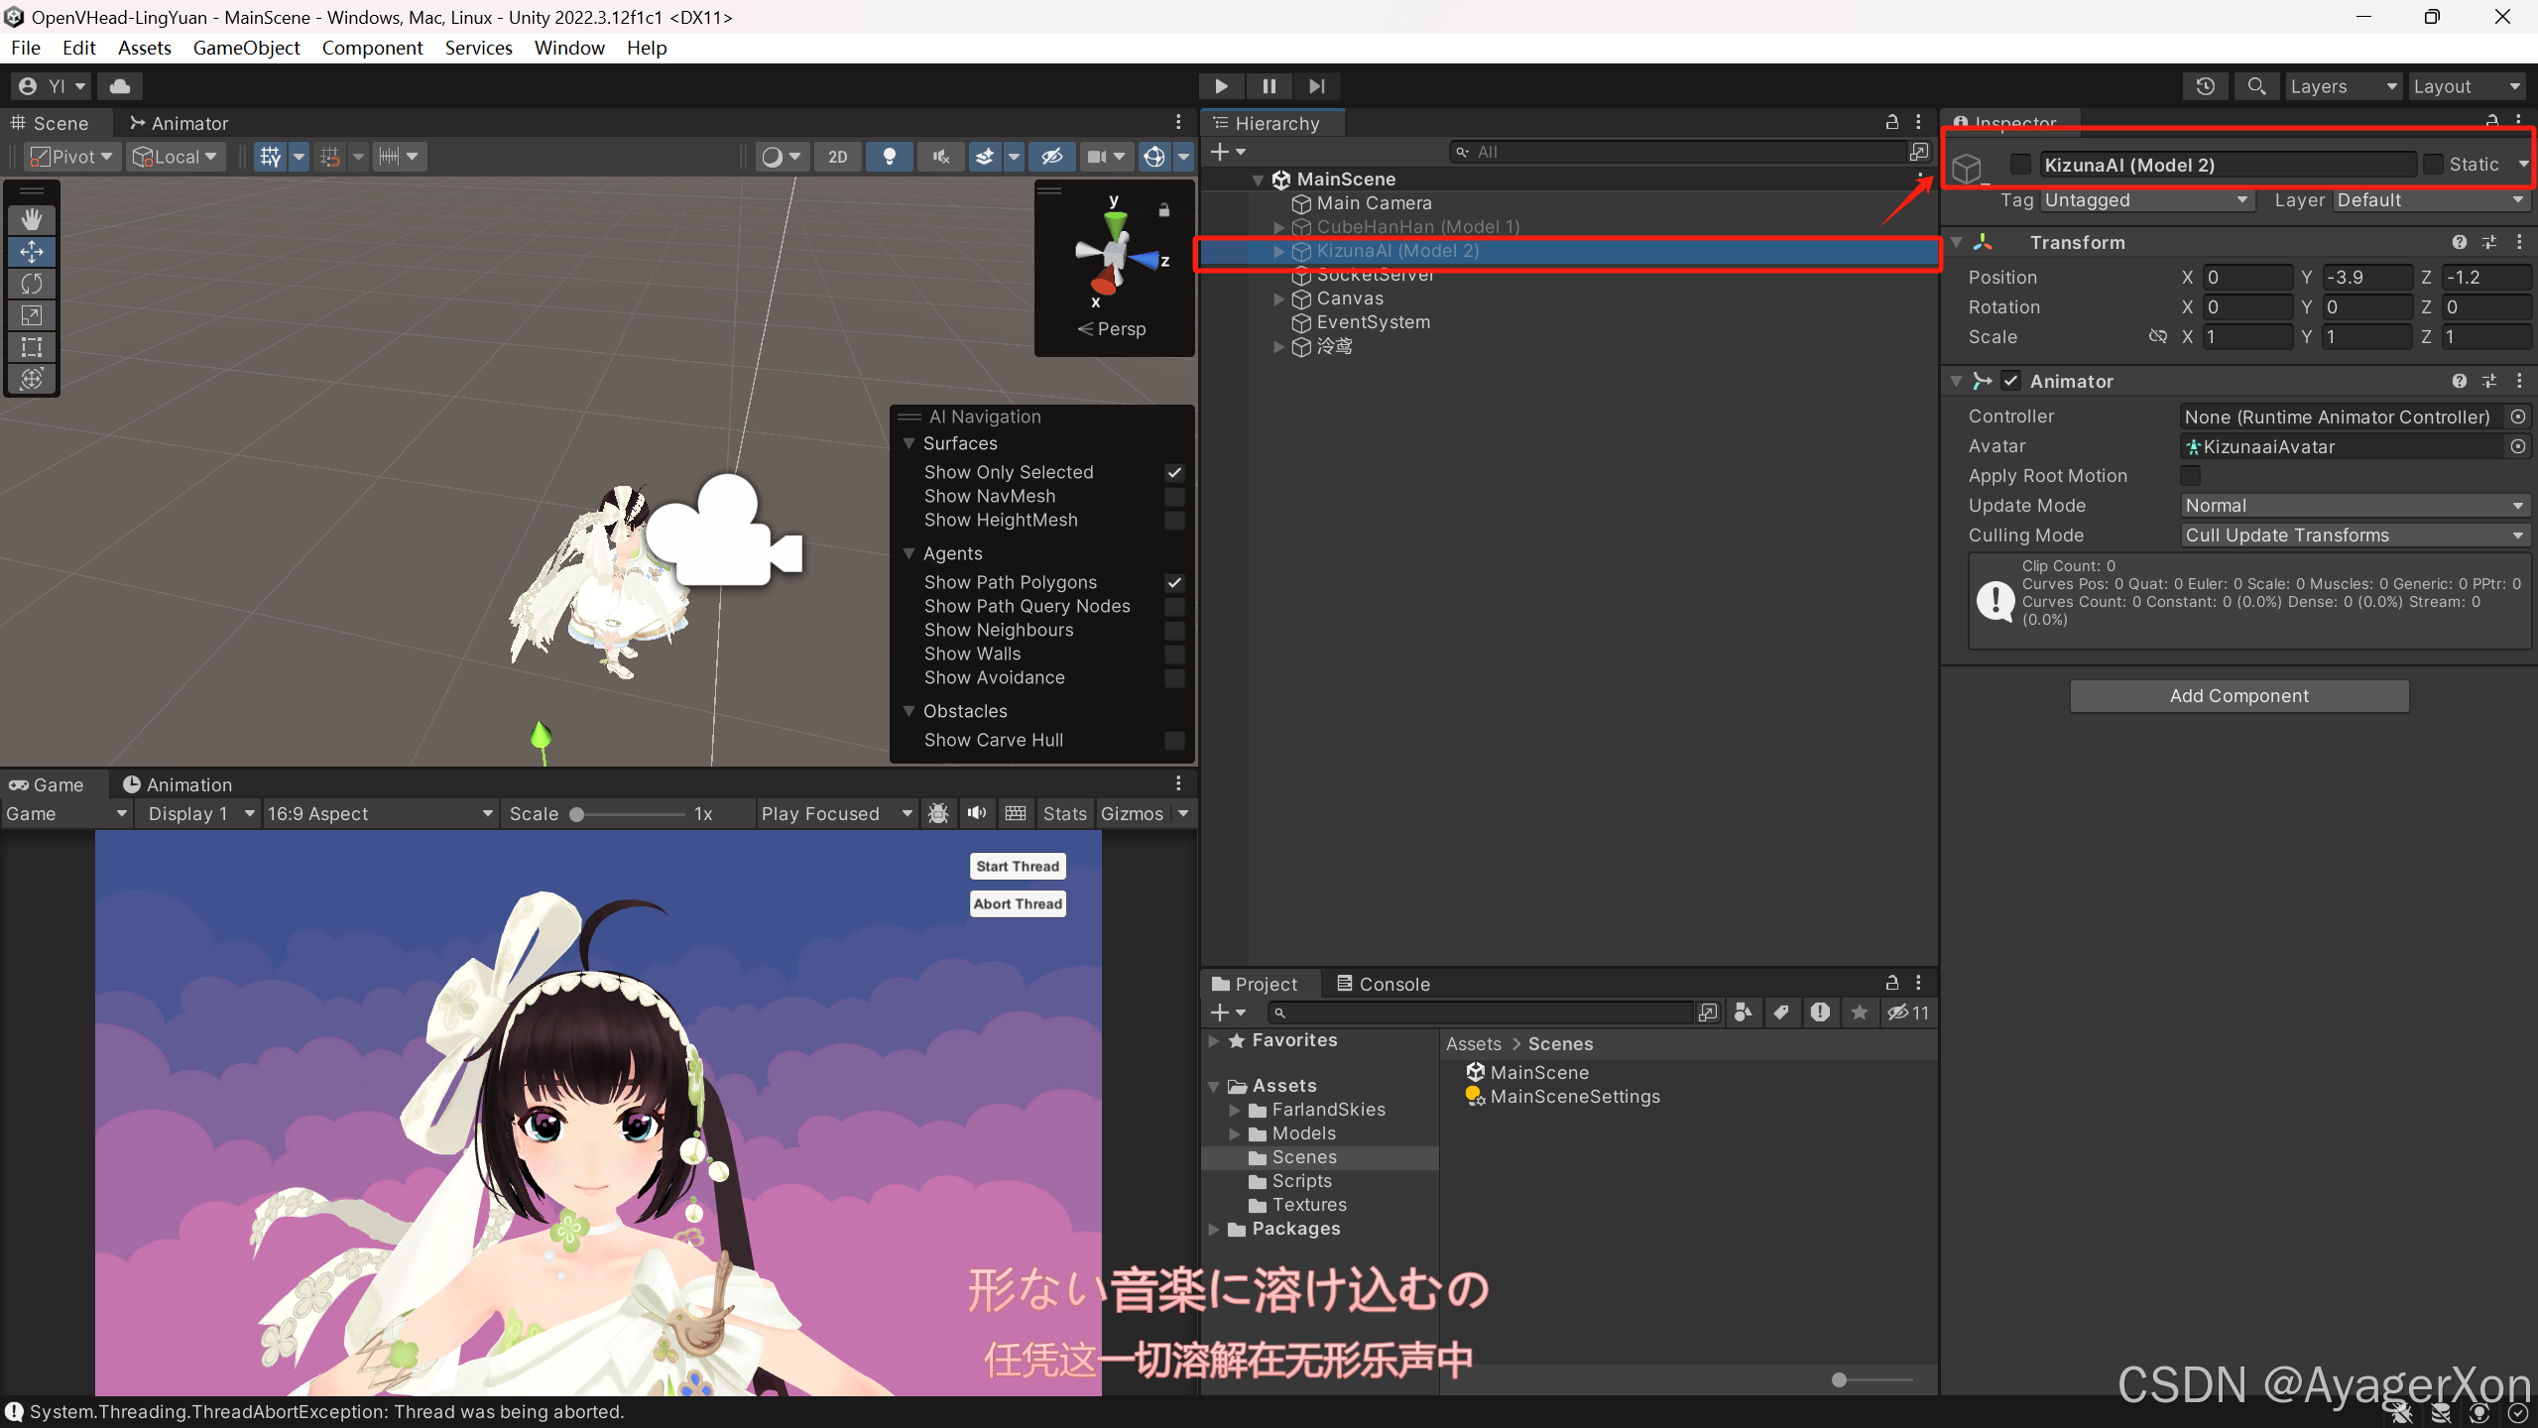The width and height of the screenshot is (2538, 1428).
Task: Toggle Project favorites star filter icon
Action: point(1860,1012)
